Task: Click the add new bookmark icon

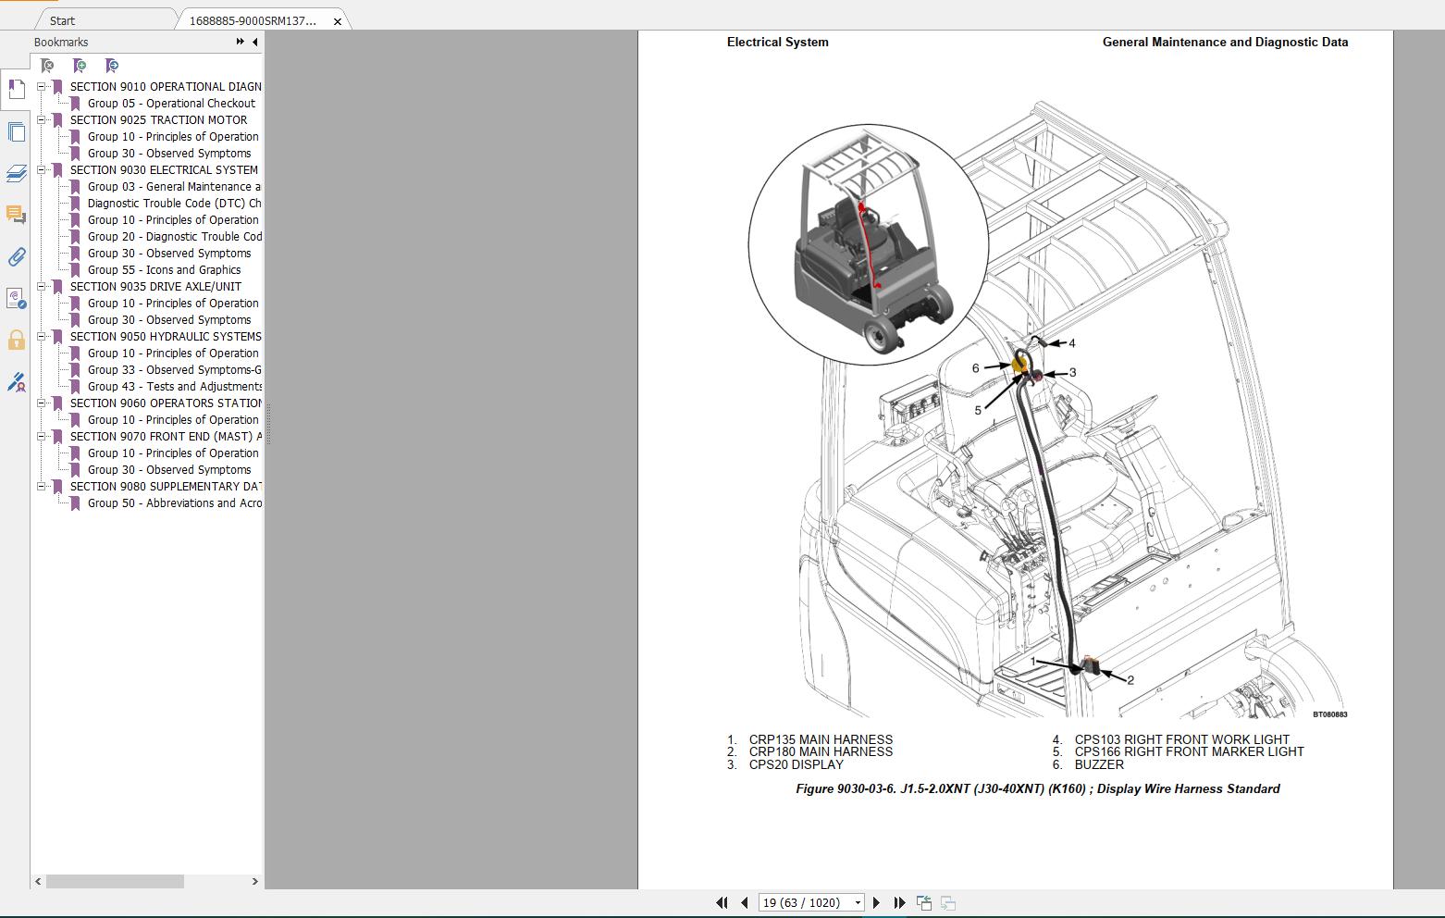Action: [x=80, y=66]
